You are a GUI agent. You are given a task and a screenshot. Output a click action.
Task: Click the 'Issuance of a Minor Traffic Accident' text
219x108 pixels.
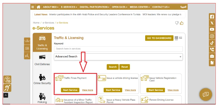tap(78, 101)
